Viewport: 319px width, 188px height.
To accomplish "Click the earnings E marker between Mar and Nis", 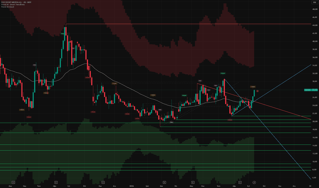I will pyautogui.click(x=164, y=182).
